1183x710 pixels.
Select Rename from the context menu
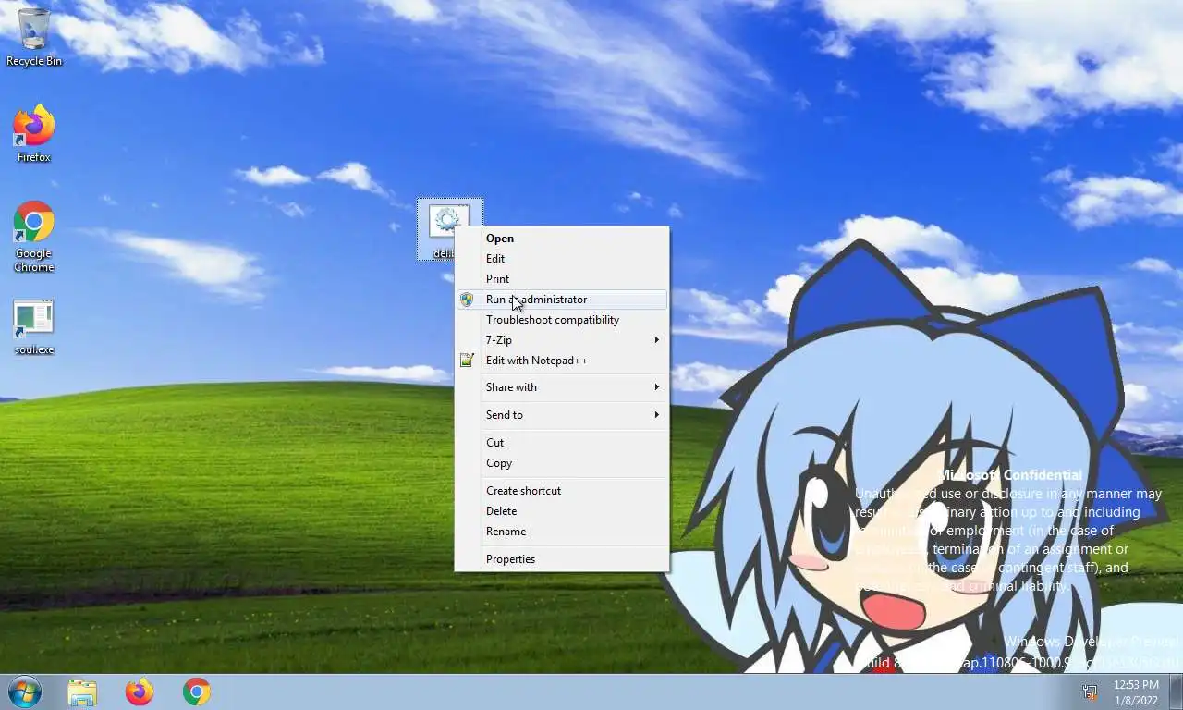point(562,532)
